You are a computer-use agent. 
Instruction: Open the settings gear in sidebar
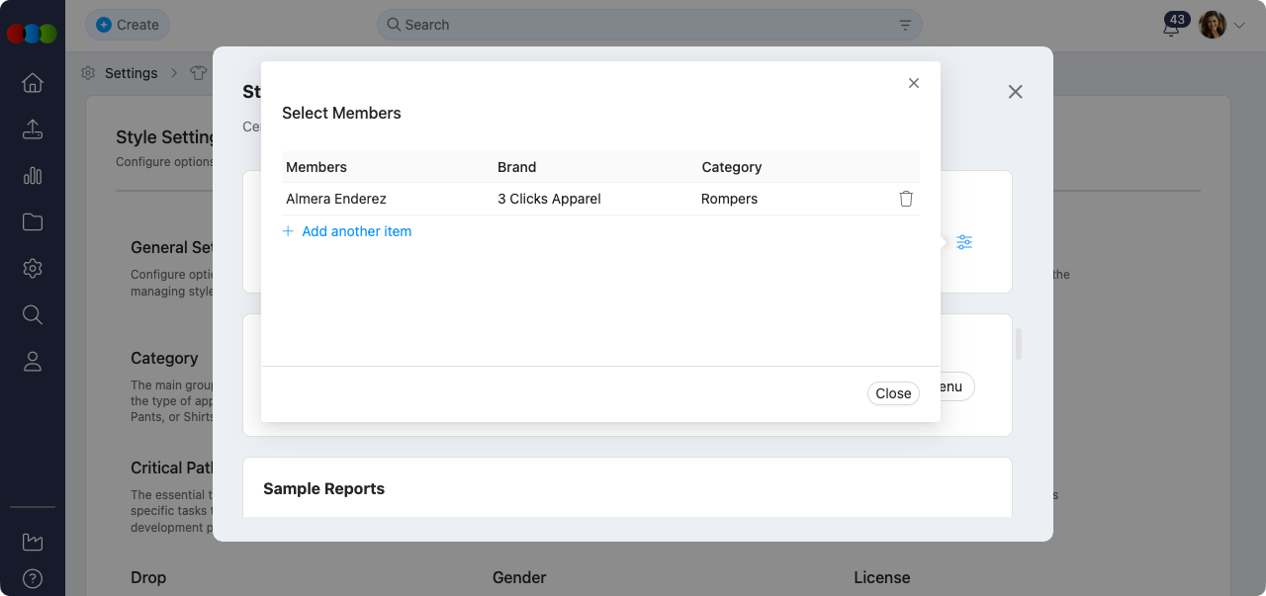click(x=33, y=268)
